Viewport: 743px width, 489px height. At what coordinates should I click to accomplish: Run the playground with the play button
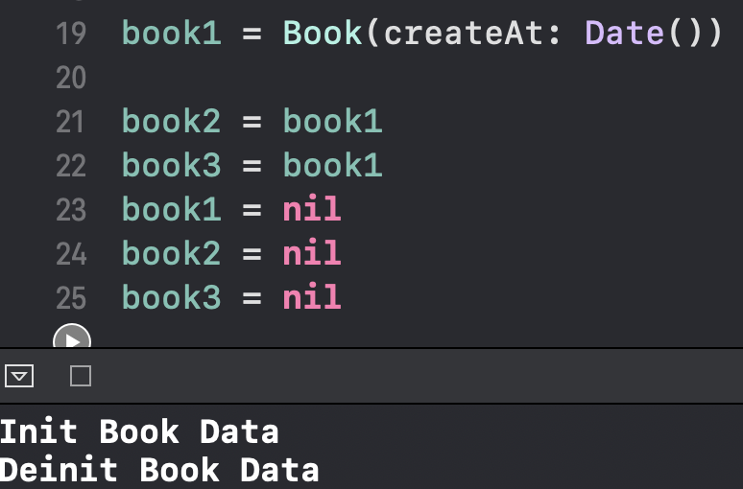click(72, 338)
